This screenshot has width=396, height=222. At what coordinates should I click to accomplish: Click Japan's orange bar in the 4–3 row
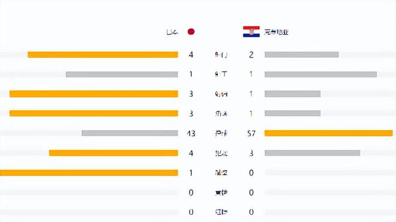113,153
